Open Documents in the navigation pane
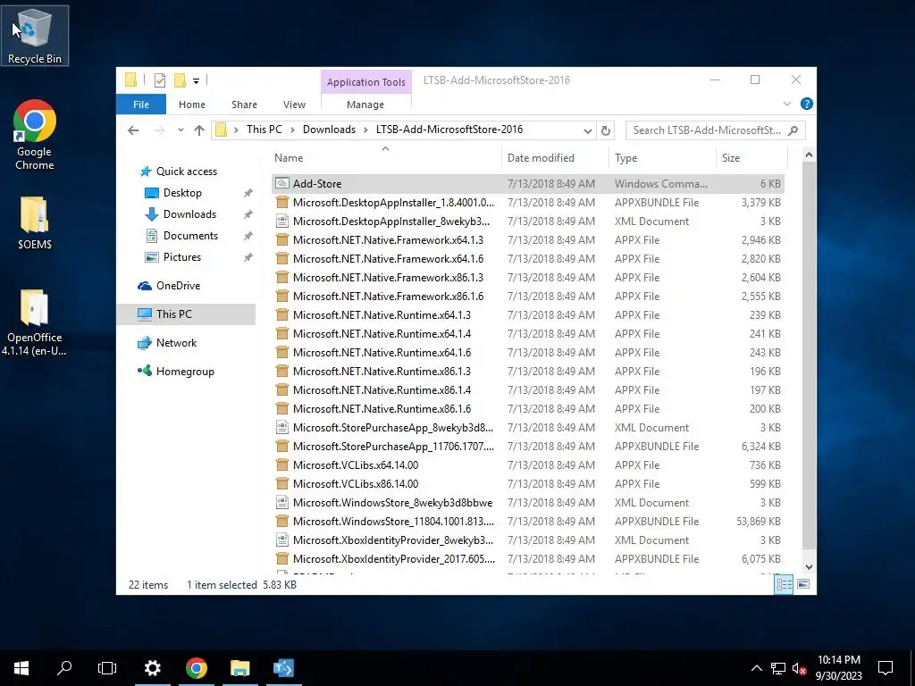 [x=190, y=236]
